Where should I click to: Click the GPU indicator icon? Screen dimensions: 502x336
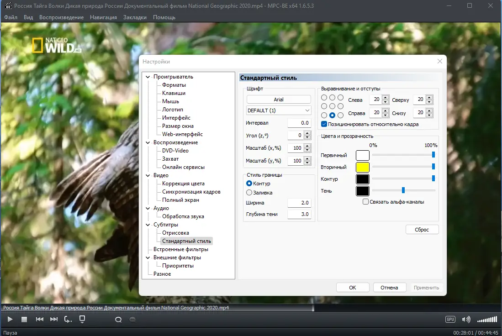coord(450,320)
